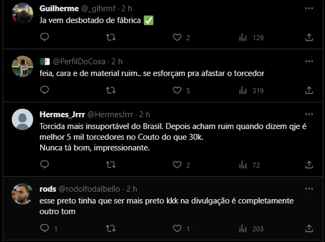Open the @HermesJrrr handle link

(111, 115)
